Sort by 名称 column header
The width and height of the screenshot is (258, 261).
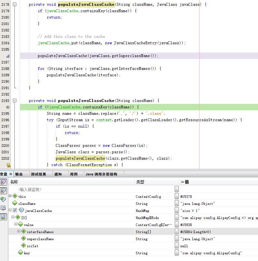coord(71,182)
